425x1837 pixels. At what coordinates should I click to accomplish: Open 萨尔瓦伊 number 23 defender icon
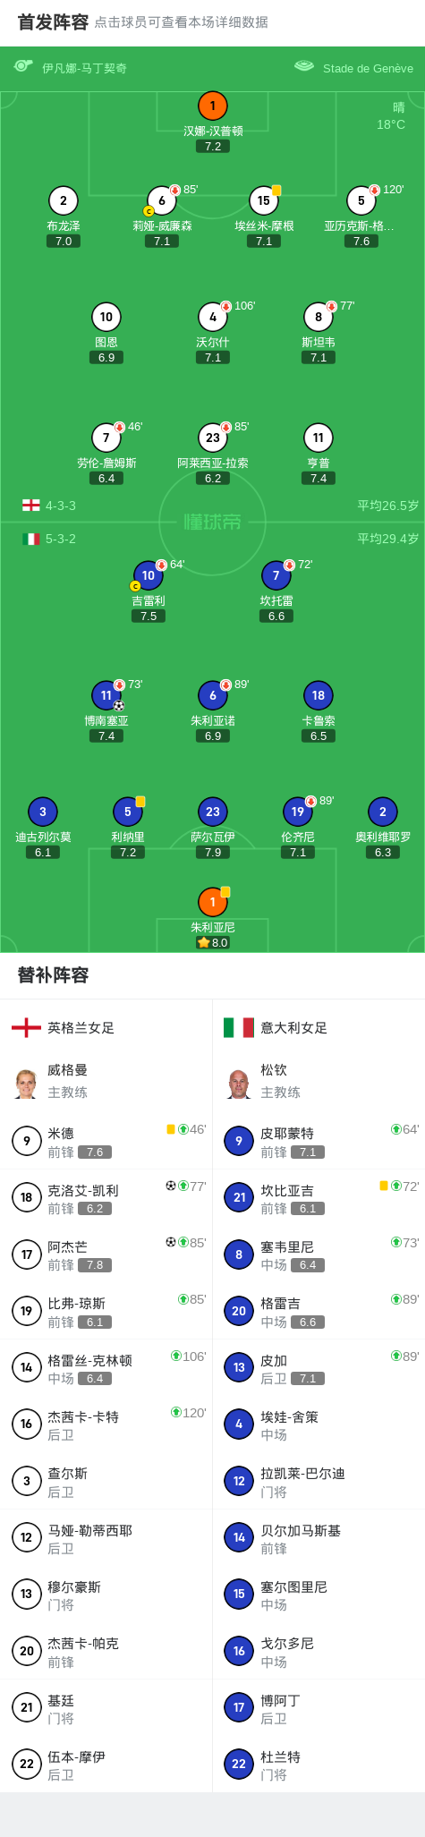[213, 812]
